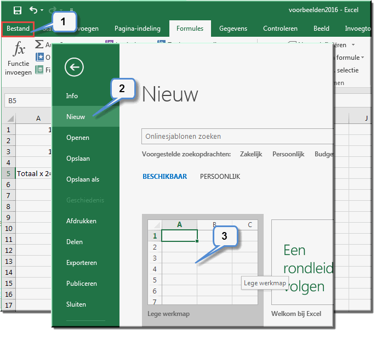The width and height of the screenshot is (376, 339).
Task: Open the dropdown arrow beside 'ëren' ribbon item
Action: point(353,45)
